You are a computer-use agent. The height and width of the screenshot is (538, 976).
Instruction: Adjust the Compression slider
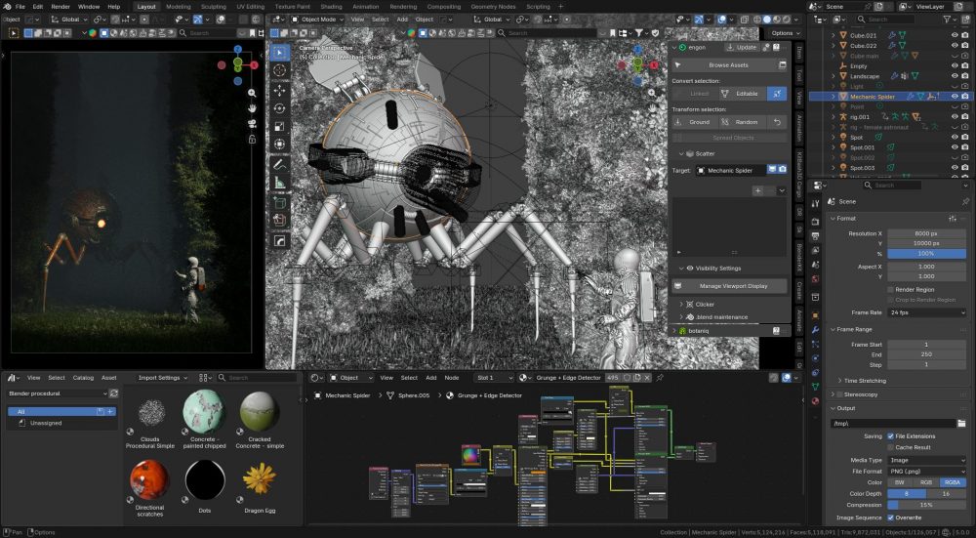pos(926,505)
